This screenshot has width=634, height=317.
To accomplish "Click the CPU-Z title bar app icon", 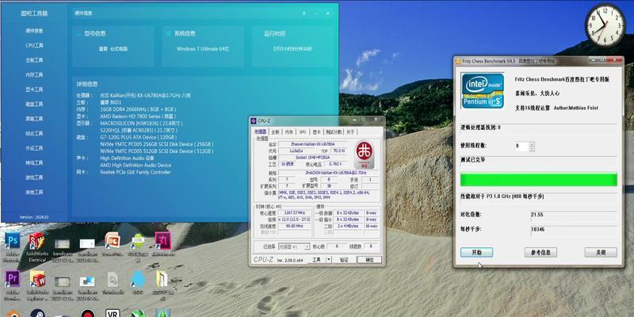I will pos(254,120).
